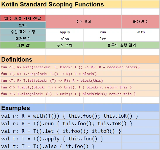Select the 'T().let { it.foo(); it.toR() }' example row

tap(61, 131)
